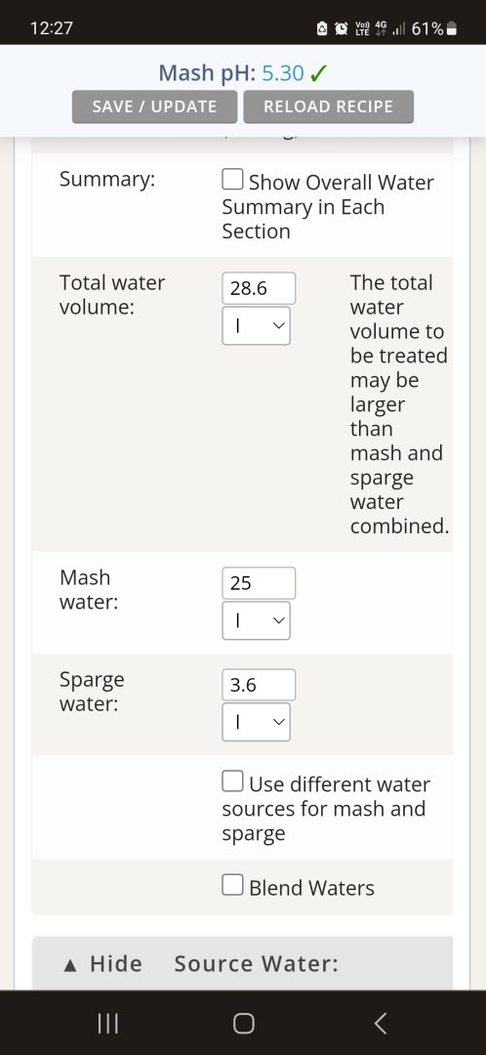Click the SAVE / UPDATE button
This screenshot has width=486, height=1055.
click(154, 107)
